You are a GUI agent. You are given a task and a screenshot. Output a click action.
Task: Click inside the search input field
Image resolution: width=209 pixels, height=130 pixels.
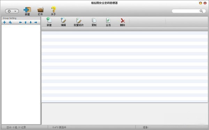(x=186, y=11)
